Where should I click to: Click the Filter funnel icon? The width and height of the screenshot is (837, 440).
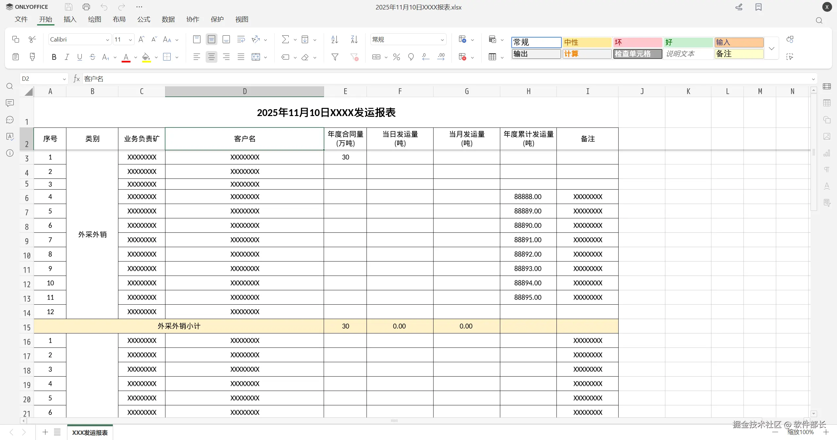(335, 57)
